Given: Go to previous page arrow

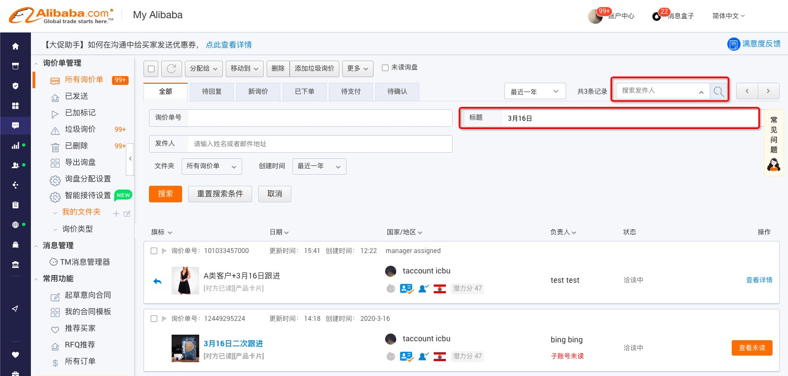Looking at the screenshot, I should coord(747,91).
